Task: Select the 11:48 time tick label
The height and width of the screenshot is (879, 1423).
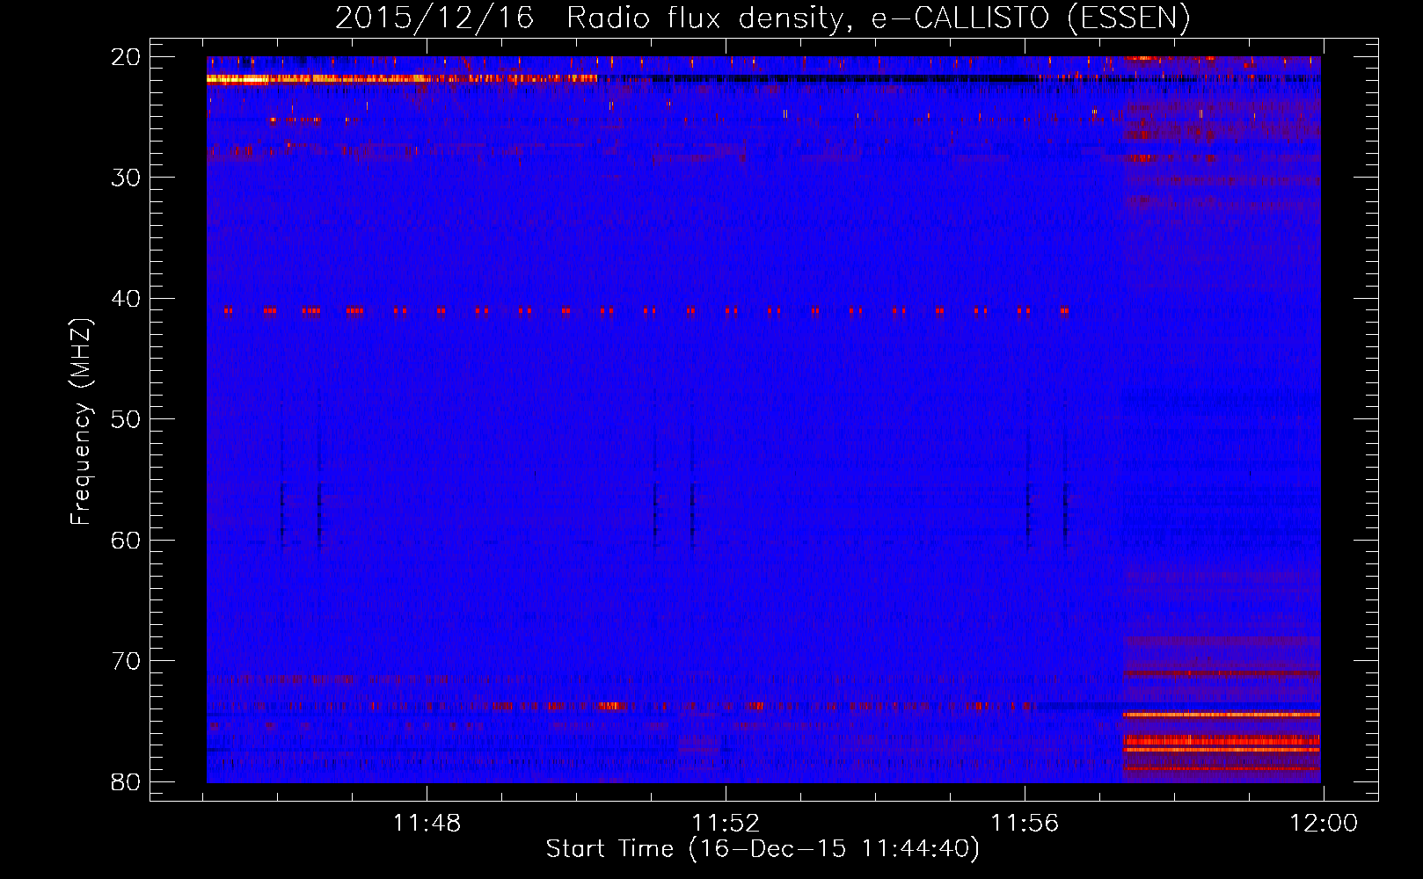Action: click(427, 824)
